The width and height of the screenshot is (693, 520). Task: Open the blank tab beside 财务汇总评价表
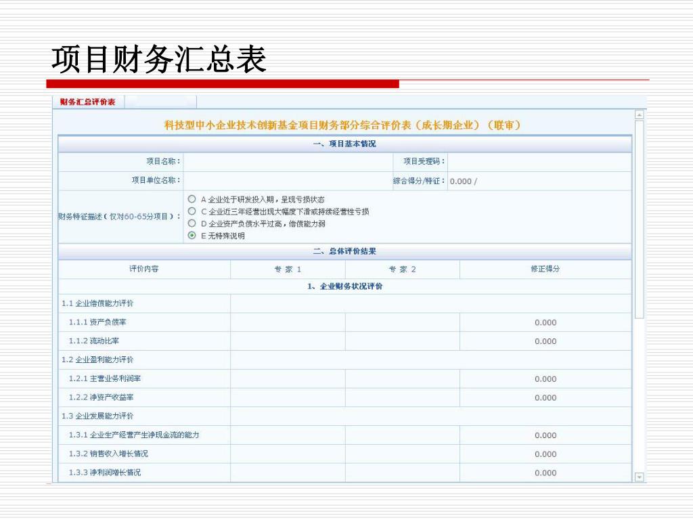tap(161, 102)
